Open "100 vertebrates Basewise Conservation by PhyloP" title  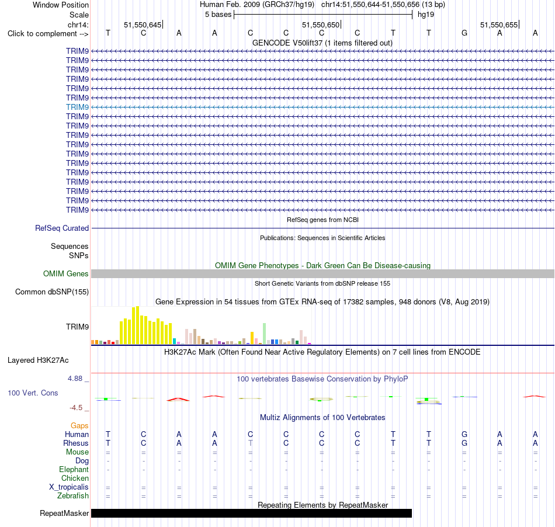coord(322,379)
